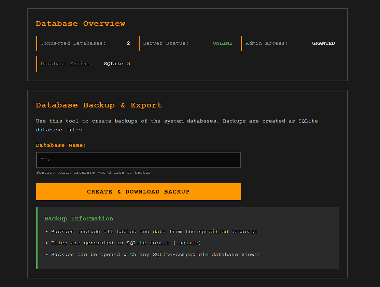
Task: Click the GRANTED access value
Action: click(323, 43)
